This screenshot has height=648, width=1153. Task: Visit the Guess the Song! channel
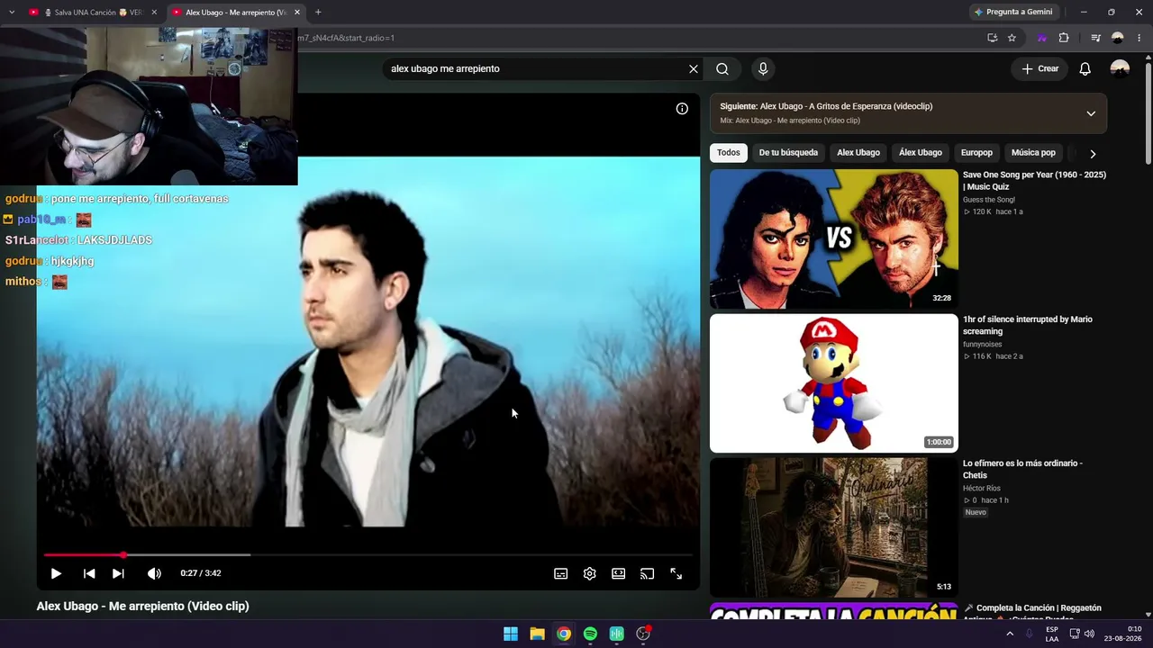click(989, 200)
